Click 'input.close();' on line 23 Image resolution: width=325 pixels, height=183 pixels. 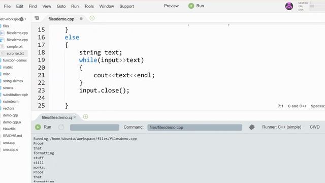(104, 90)
